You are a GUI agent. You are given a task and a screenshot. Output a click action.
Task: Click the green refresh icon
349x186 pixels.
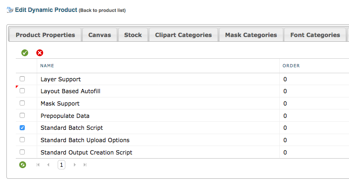[23, 165]
